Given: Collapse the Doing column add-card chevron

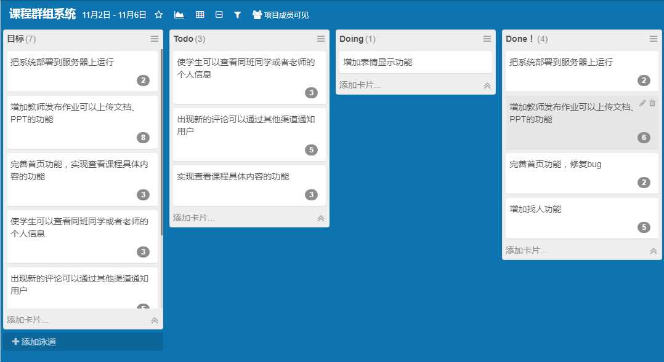Looking at the screenshot, I should pyautogui.click(x=487, y=86).
